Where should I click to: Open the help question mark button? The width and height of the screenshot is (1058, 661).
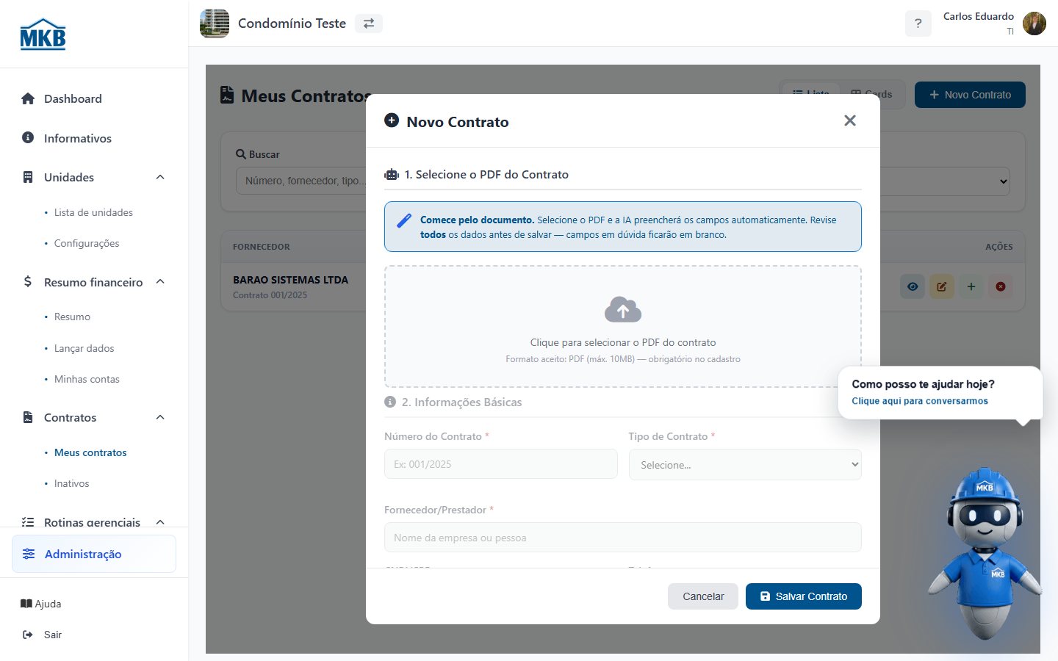point(918,24)
